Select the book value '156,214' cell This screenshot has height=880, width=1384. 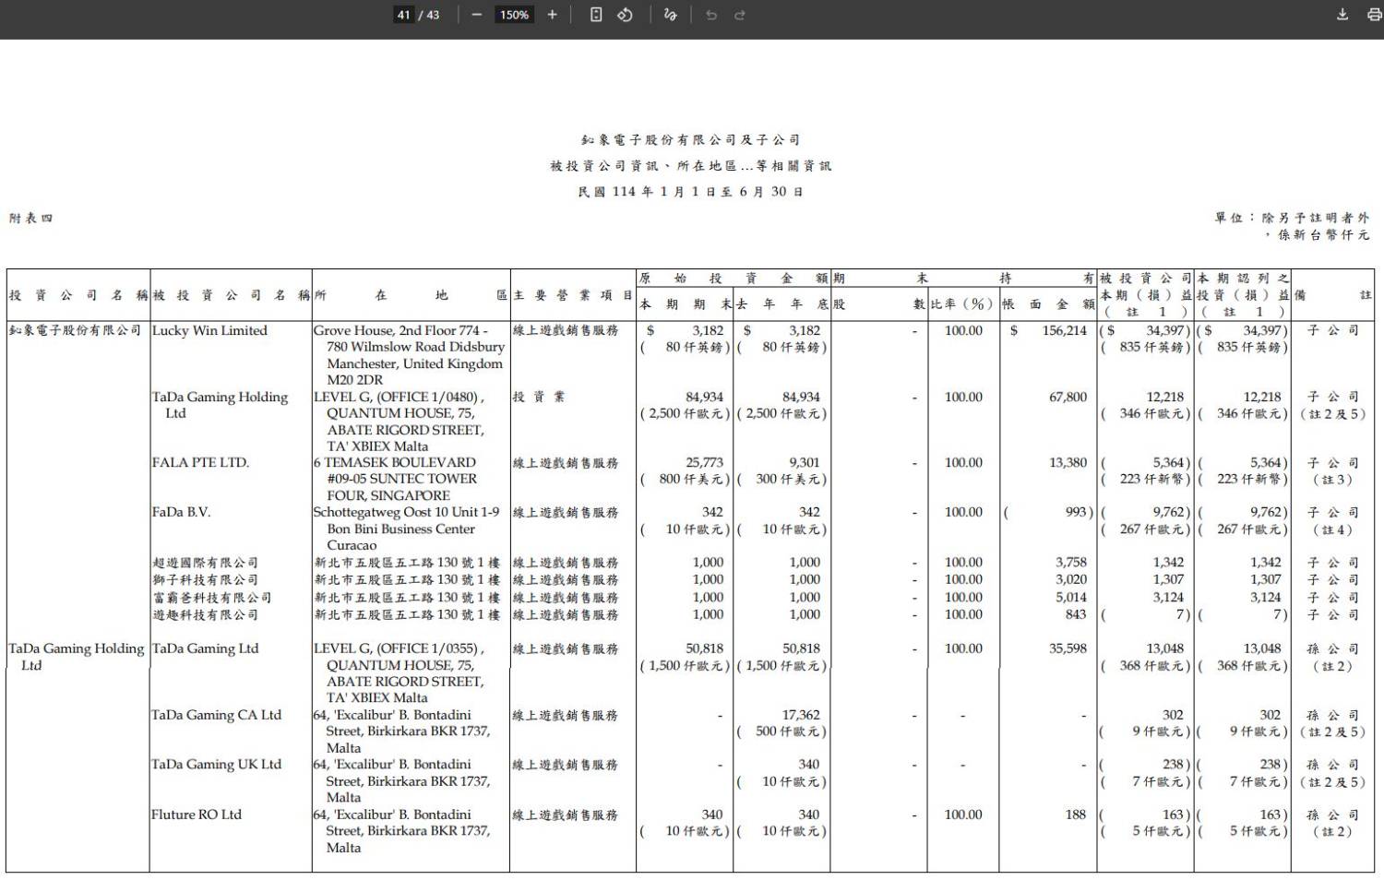(x=1065, y=330)
